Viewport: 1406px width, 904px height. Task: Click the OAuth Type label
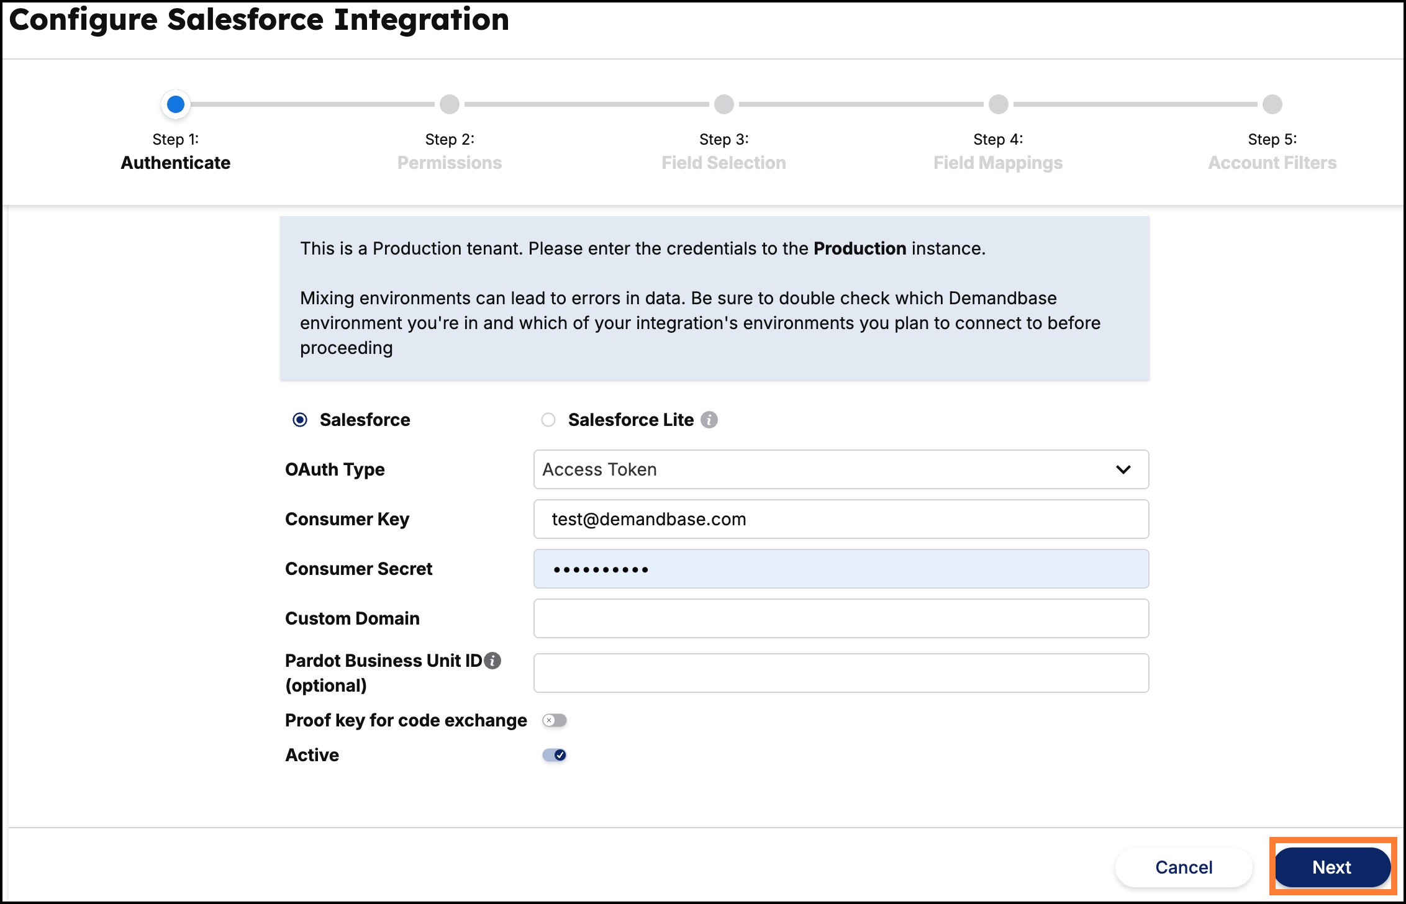tap(335, 469)
